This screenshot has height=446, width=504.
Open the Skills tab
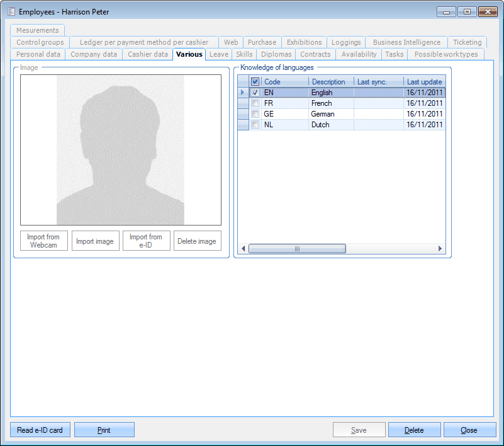coord(244,54)
